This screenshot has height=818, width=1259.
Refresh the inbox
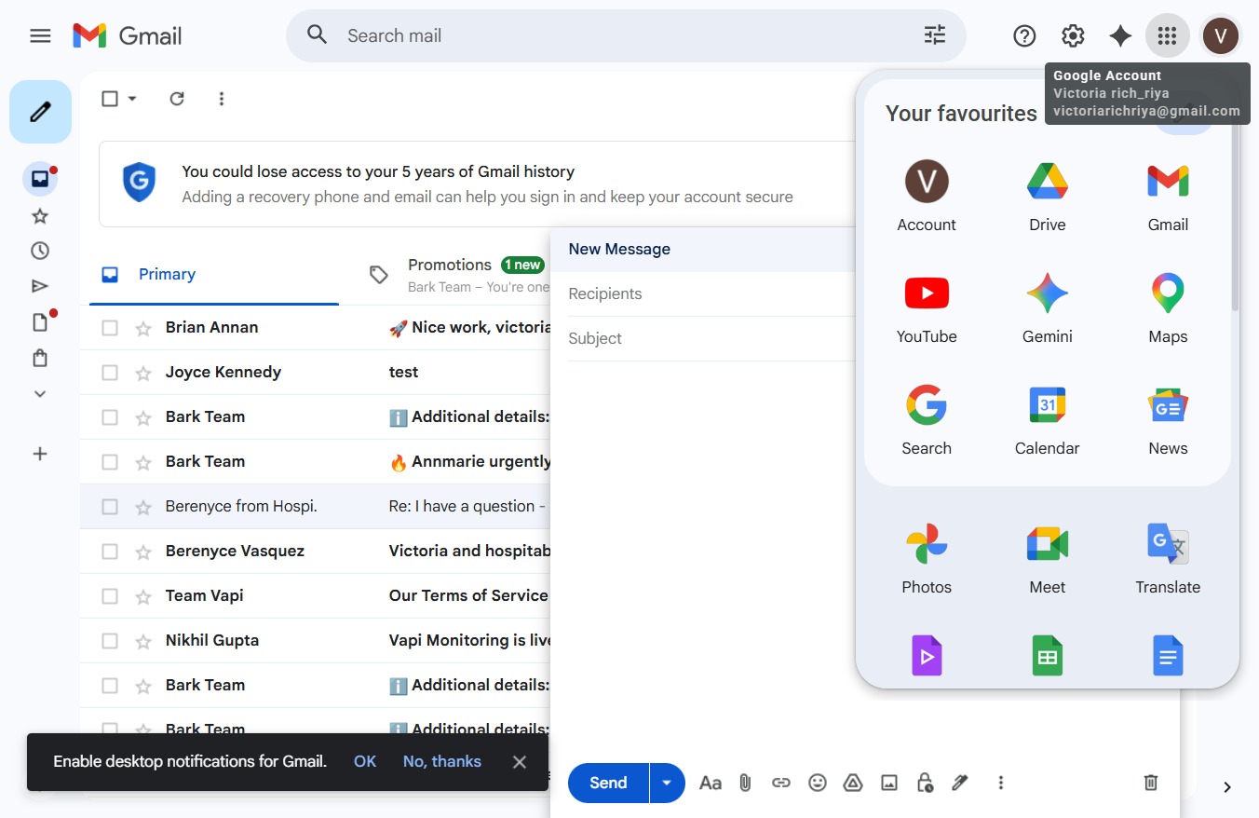tap(177, 99)
